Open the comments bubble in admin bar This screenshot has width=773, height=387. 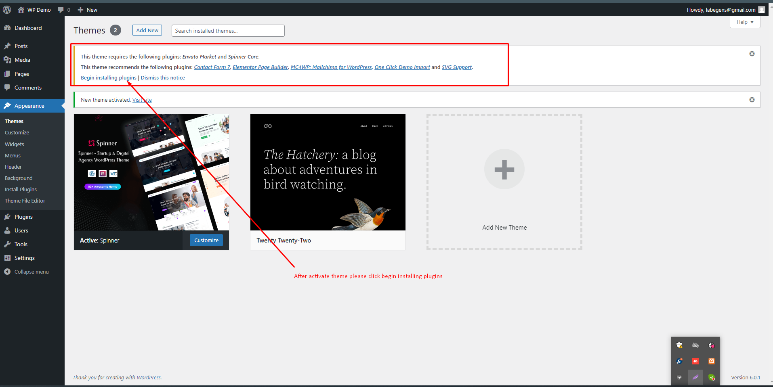click(x=64, y=10)
